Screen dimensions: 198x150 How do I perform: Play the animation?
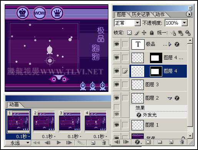(x=59, y=143)
